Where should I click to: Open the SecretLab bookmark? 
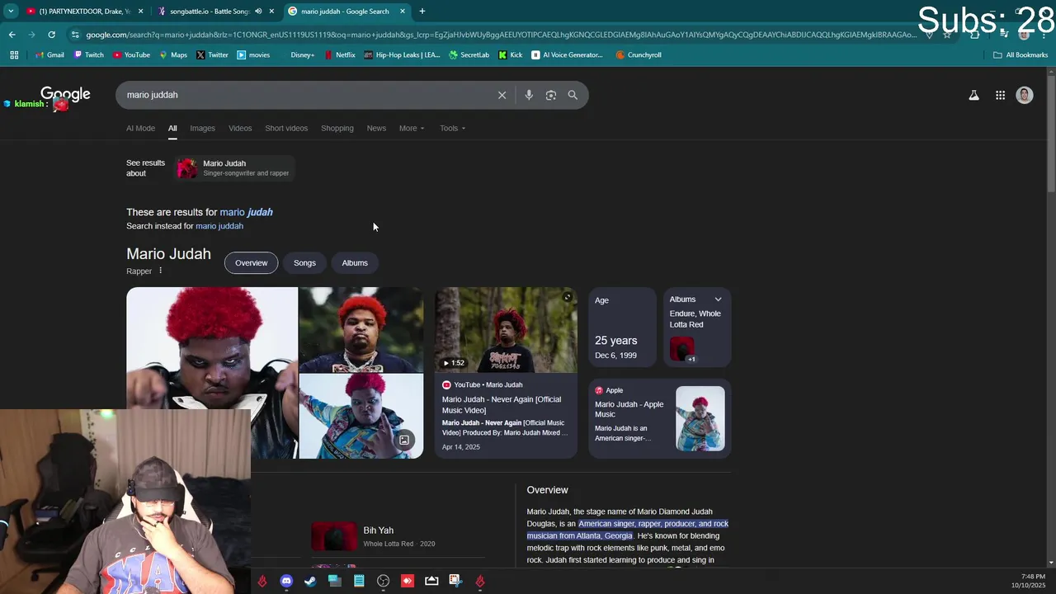[469, 55]
